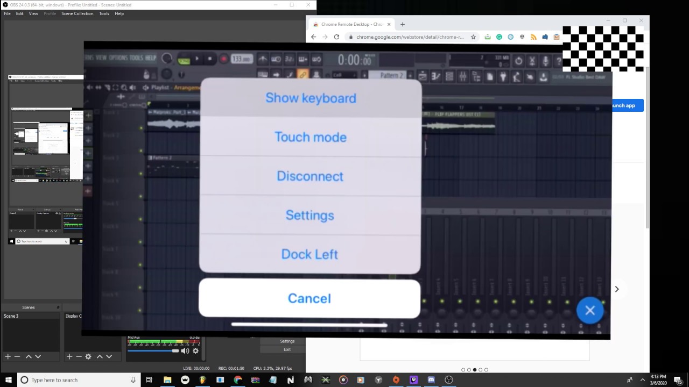This screenshot has height=387, width=689.
Task: Open the OBS Edit menu
Action: 19,13
